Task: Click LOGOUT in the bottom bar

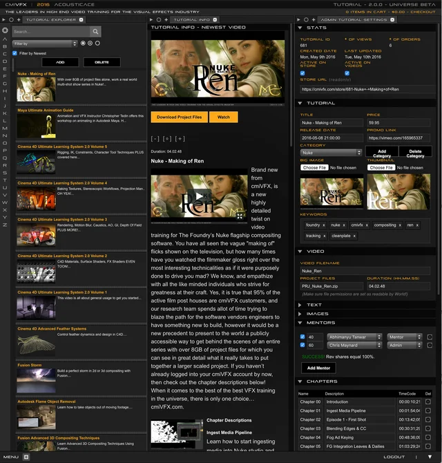Action: [x=394, y=457]
